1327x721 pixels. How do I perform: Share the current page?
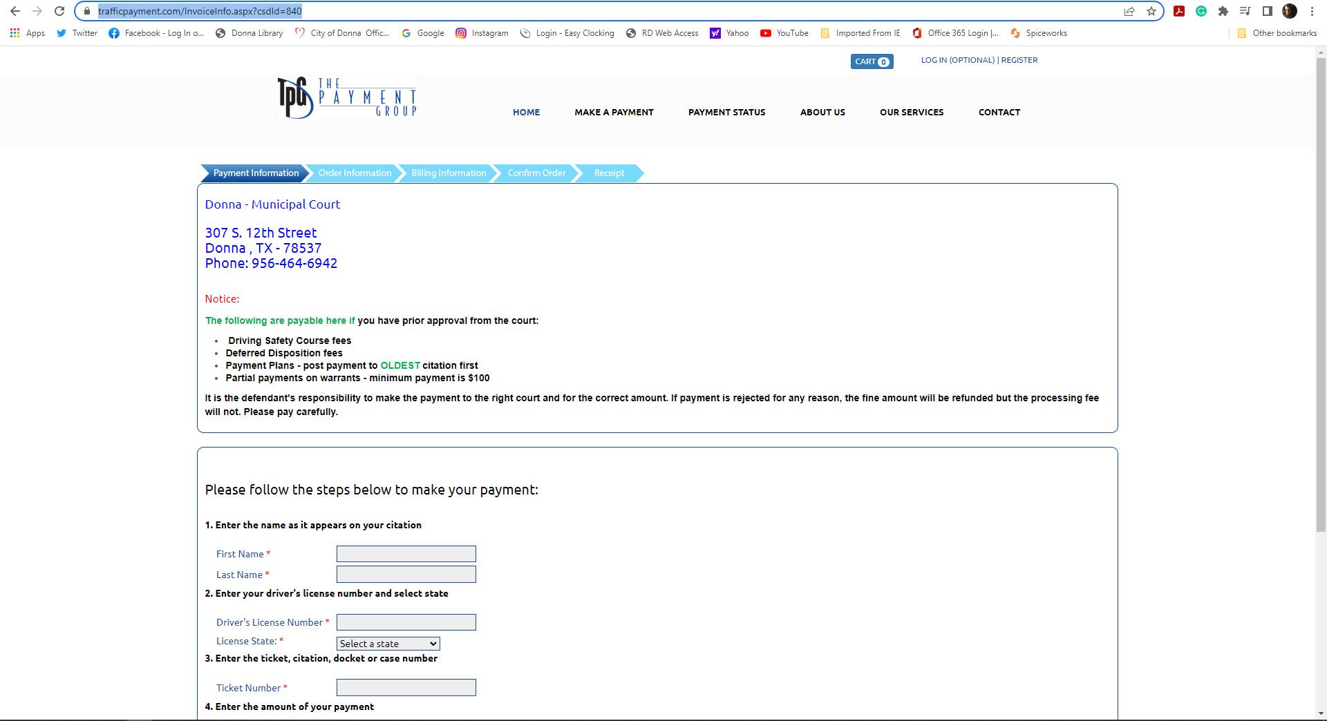1129,11
